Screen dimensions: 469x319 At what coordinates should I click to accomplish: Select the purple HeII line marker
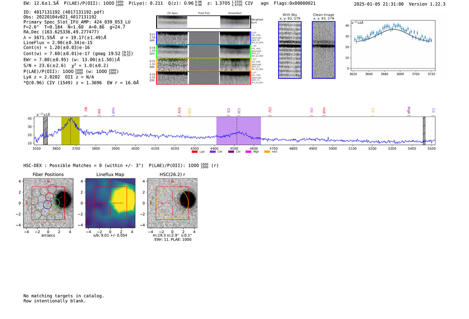113,112
